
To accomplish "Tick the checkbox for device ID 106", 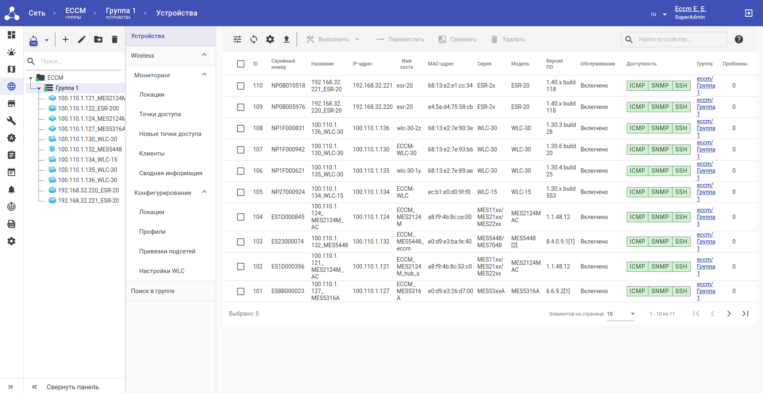I will click(x=241, y=171).
